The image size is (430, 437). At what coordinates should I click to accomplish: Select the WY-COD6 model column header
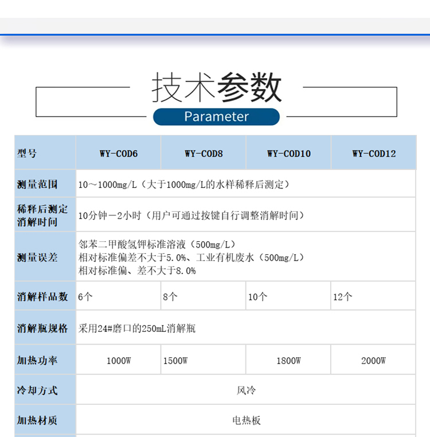(119, 153)
